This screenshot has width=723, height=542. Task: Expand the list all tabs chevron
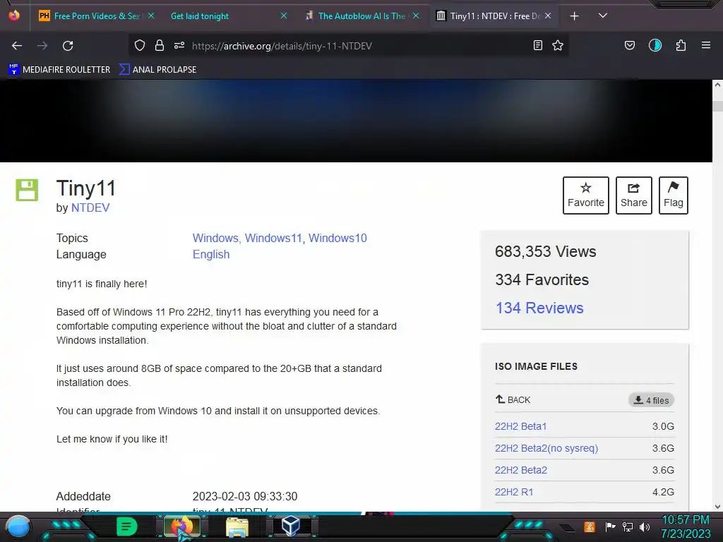603,16
